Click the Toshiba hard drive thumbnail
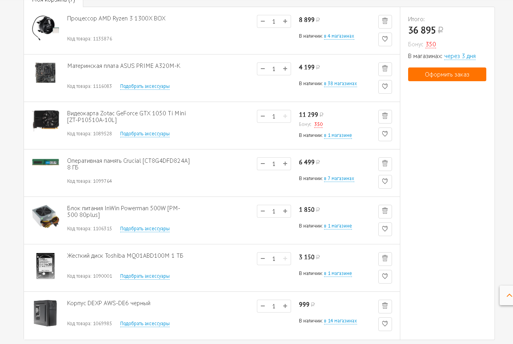Viewport: 513px width, 344px height. click(46, 266)
